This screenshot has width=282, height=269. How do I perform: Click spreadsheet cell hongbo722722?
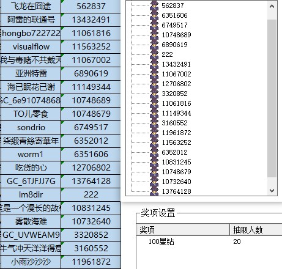31,33
